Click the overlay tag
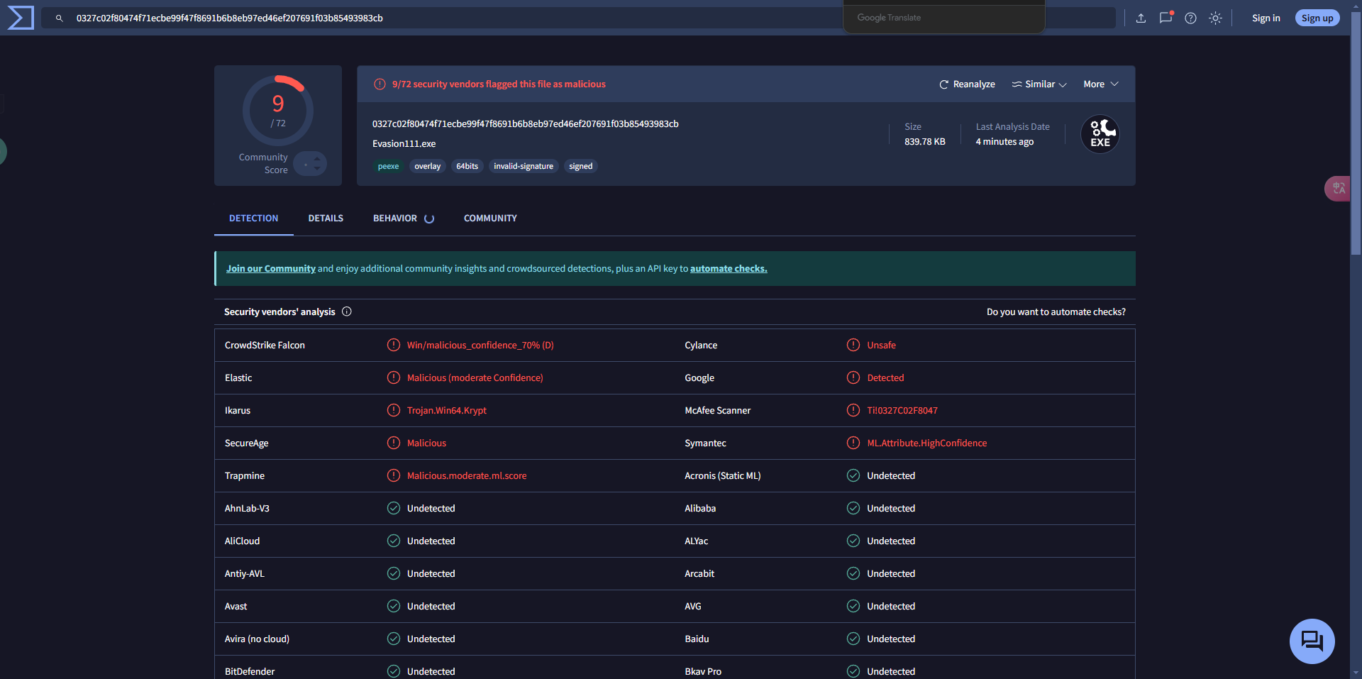 428,166
